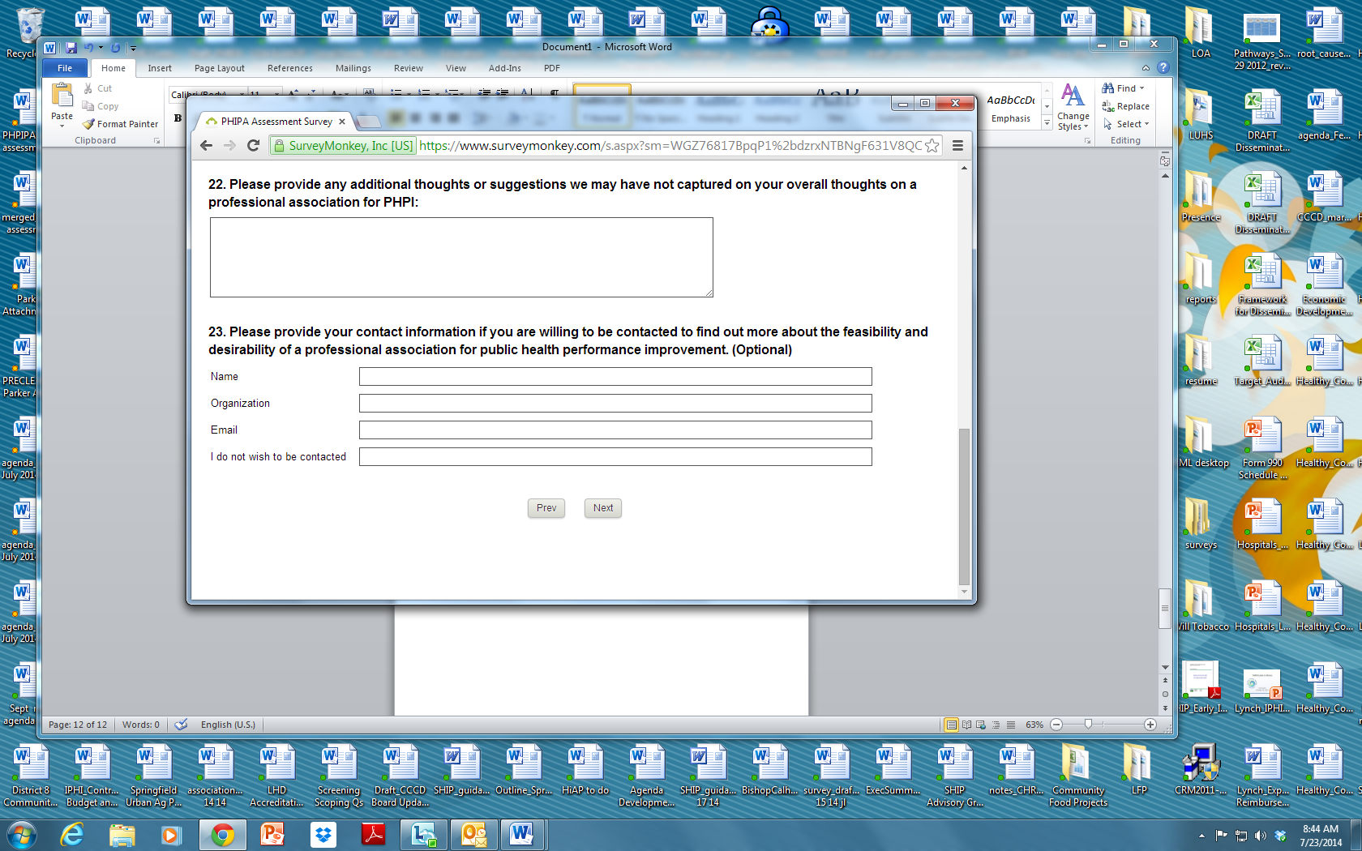Close the PHIPA Assessment Survey tab
Screen dimensions: 1362x851
pyautogui.click(x=342, y=122)
